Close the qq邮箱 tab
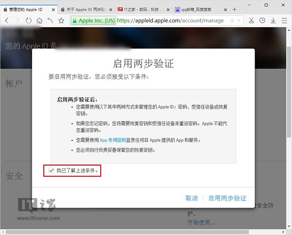This screenshot has height=235, width=292. click(x=225, y=10)
